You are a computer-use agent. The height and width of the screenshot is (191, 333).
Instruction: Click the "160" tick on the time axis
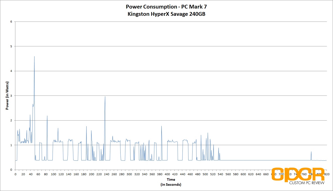click(76, 174)
